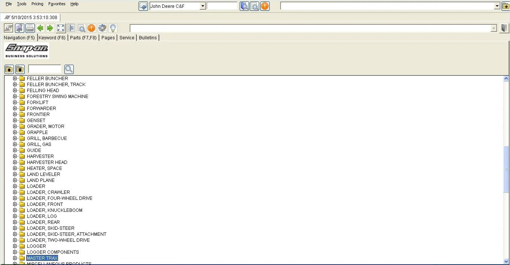The image size is (510, 265).
Task: Expand the LOADER, SKID-STEER folder node
Action: pyautogui.click(x=15, y=228)
